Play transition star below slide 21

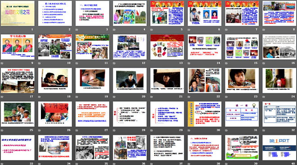(152, 97)
